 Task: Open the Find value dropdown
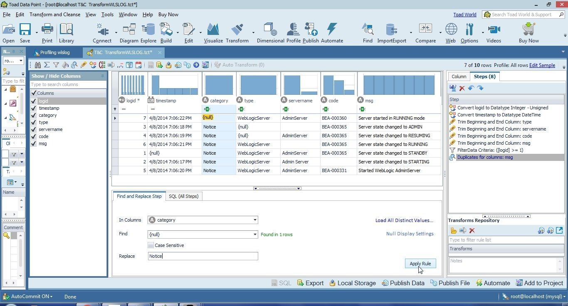[254, 234]
